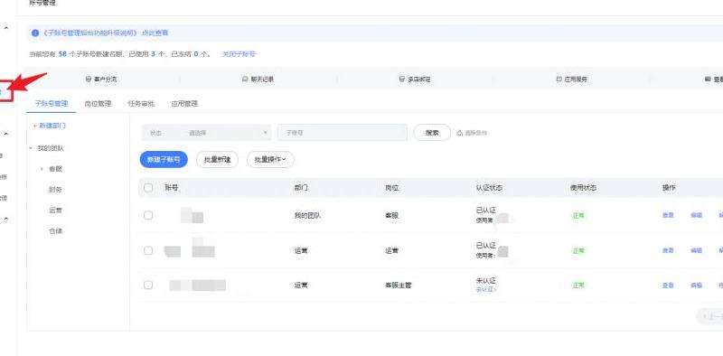The width and height of the screenshot is (723, 356).
Task: Open the 状态 filter dropdown
Action: pyautogui.click(x=207, y=133)
